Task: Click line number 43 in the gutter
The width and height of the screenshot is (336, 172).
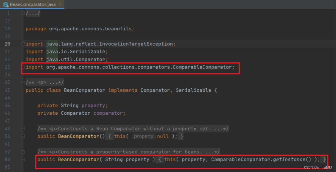Action: 7,90
